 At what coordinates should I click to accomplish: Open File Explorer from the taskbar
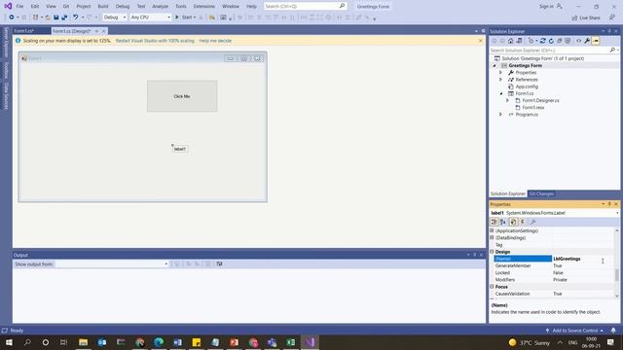click(x=83, y=342)
